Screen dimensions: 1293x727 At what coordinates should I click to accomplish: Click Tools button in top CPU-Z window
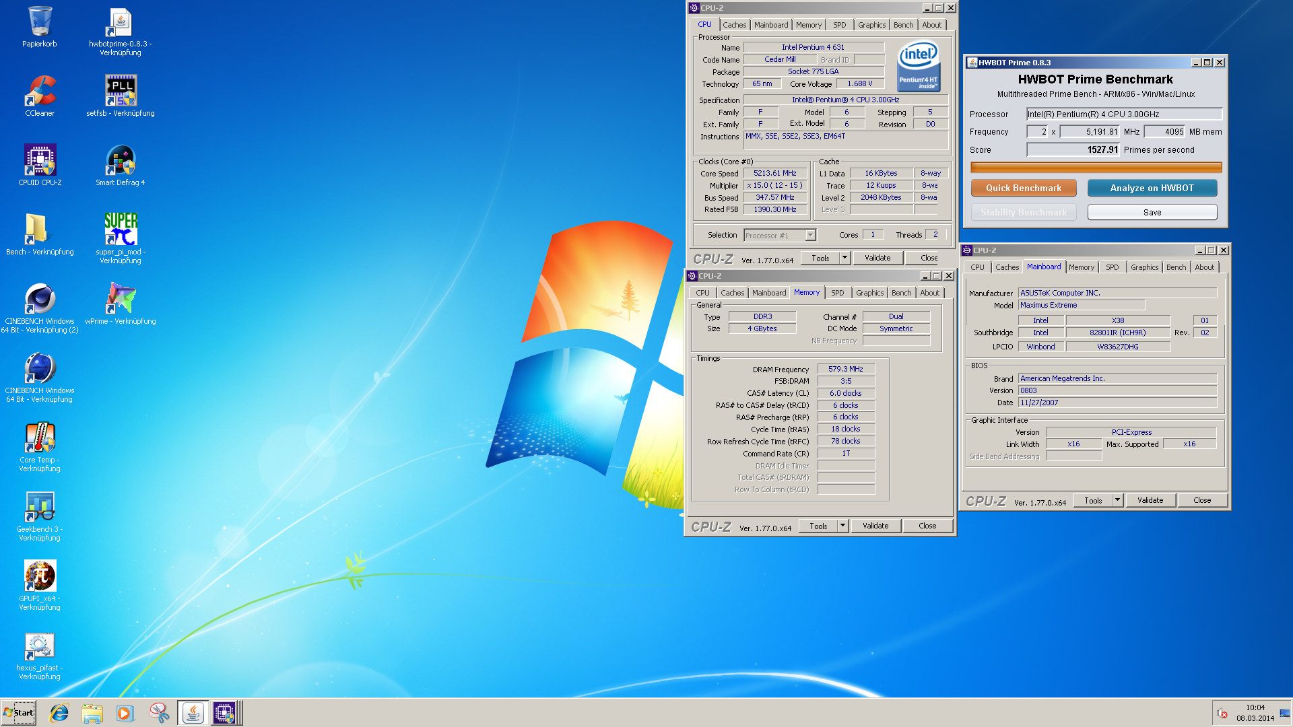click(x=820, y=258)
